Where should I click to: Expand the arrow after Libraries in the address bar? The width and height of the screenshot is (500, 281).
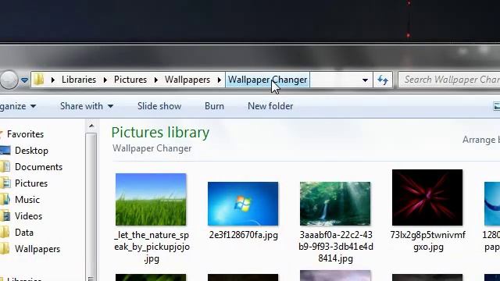click(x=105, y=80)
